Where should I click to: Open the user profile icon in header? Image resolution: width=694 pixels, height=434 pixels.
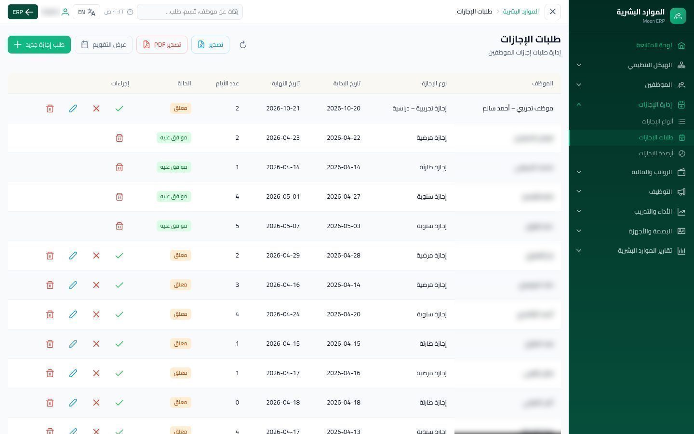click(66, 12)
